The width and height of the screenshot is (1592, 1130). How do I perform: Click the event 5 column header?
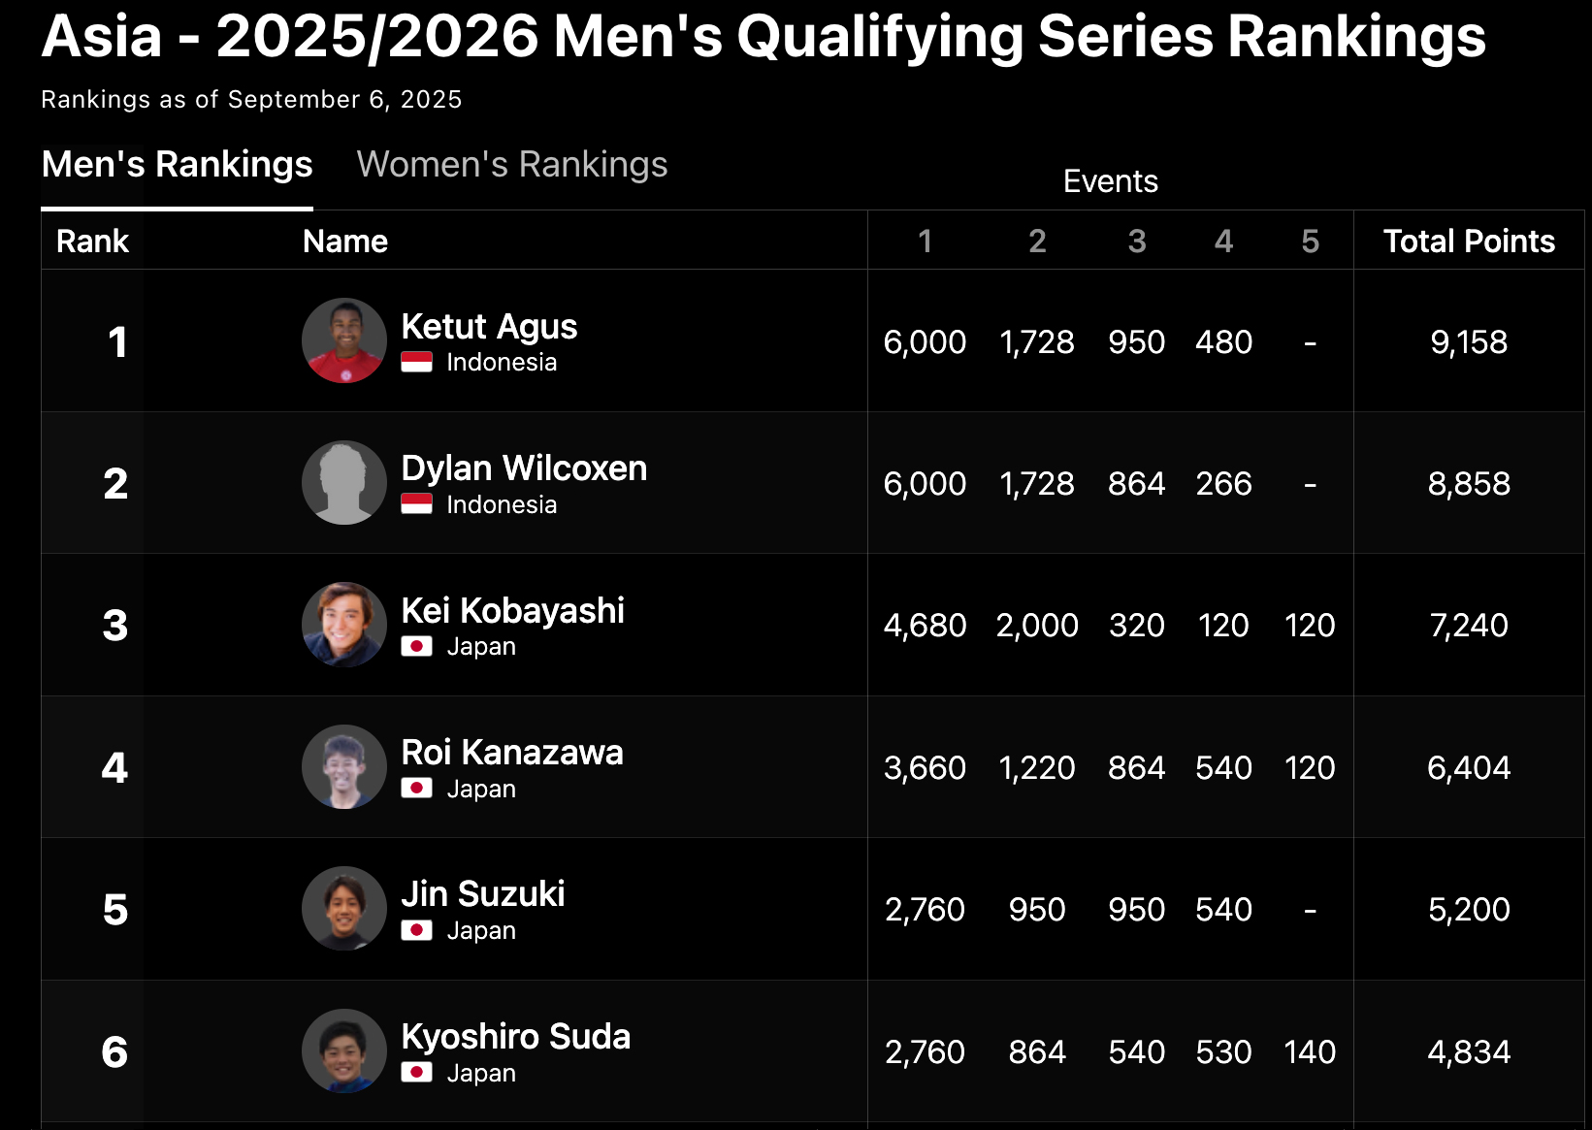[x=1310, y=242]
